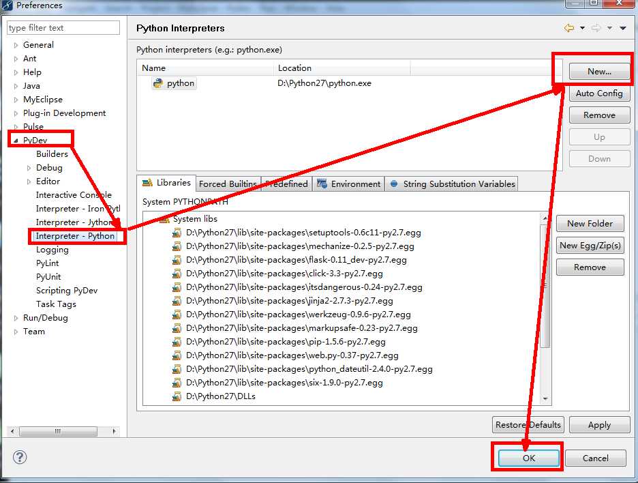
Task: Click the jinja2 egg library icon
Action: 177,301
